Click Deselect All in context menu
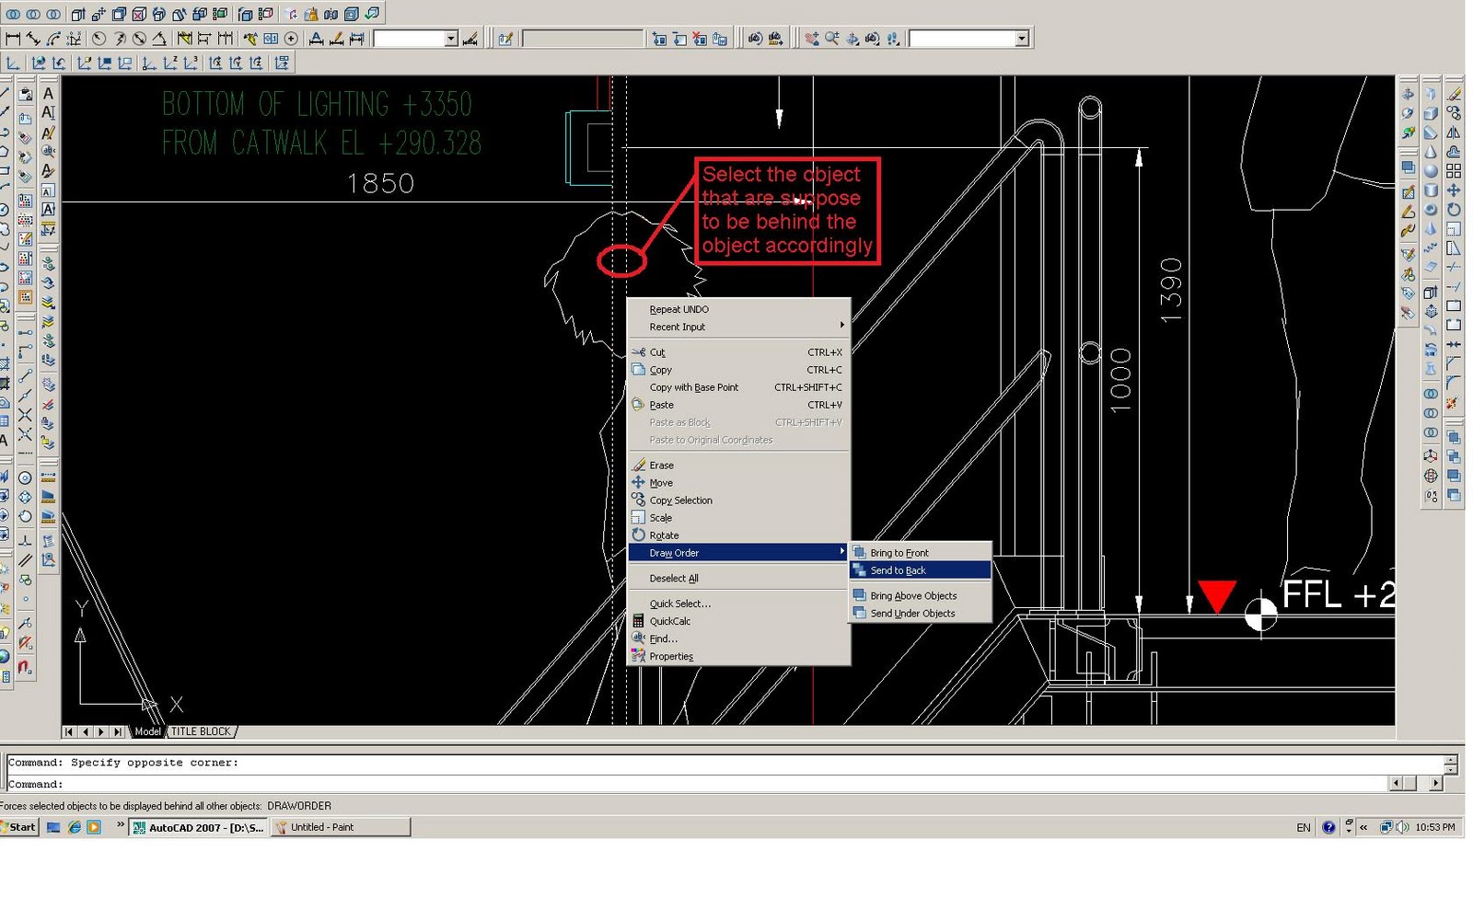Image resolution: width=1473 pixels, height=920 pixels. [738, 579]
